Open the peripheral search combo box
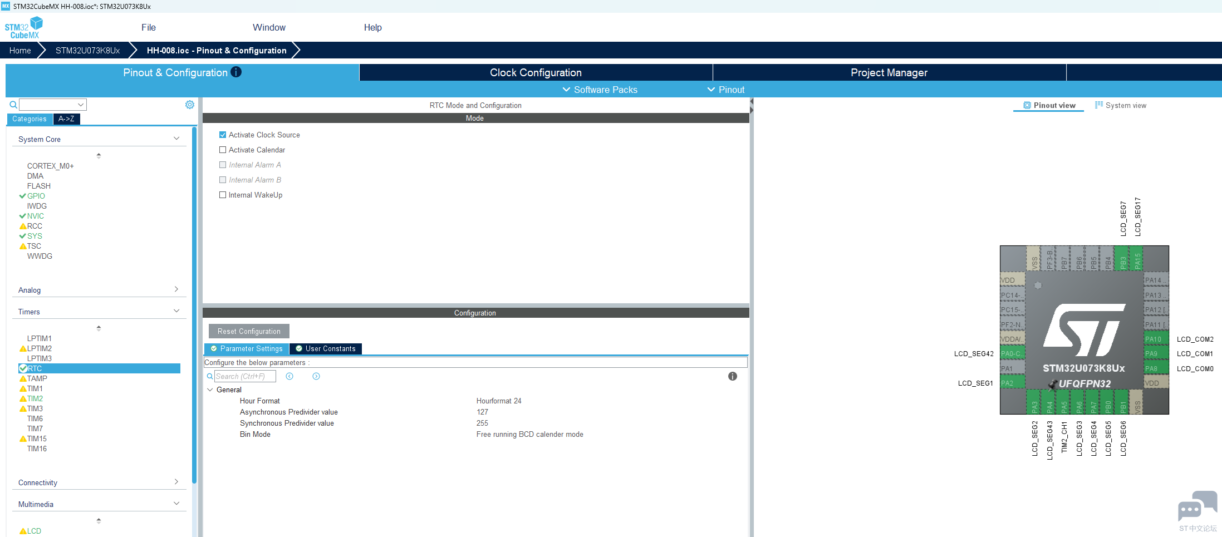1222x537 pixels. click(53, 105)
